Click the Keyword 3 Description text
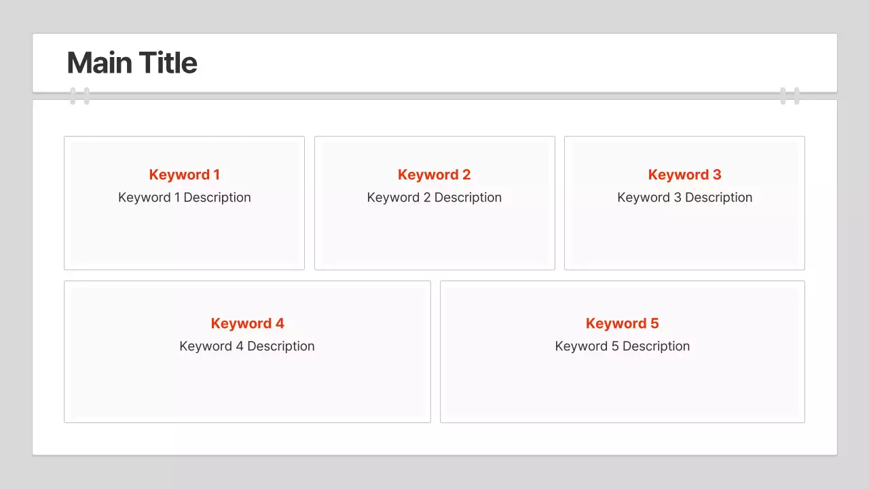 point(684,197)
